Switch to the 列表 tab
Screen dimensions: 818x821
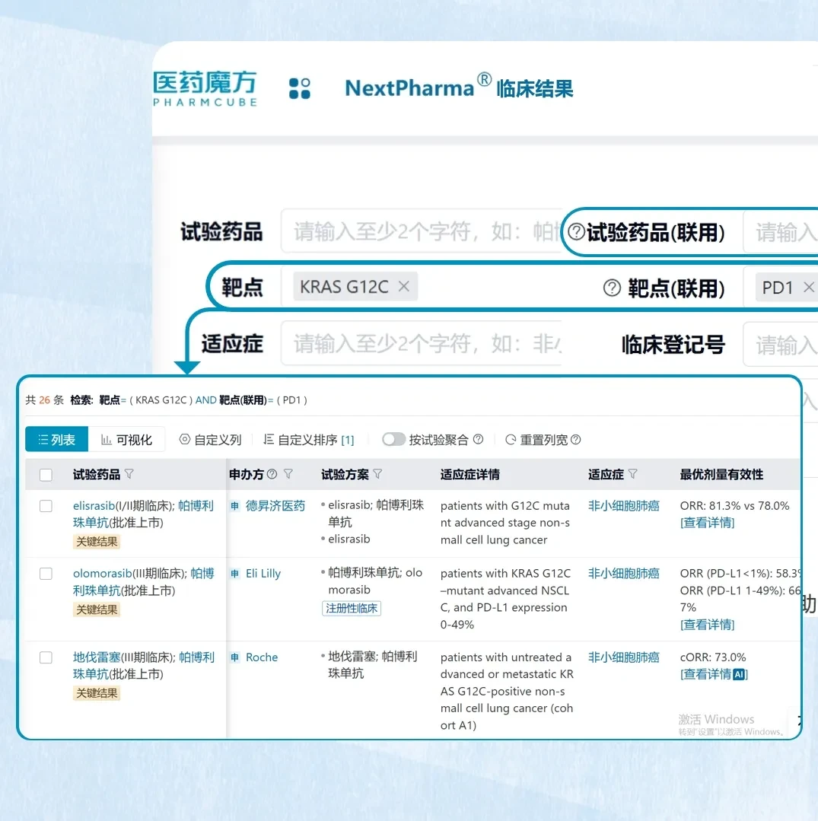[x=56, y=439]
